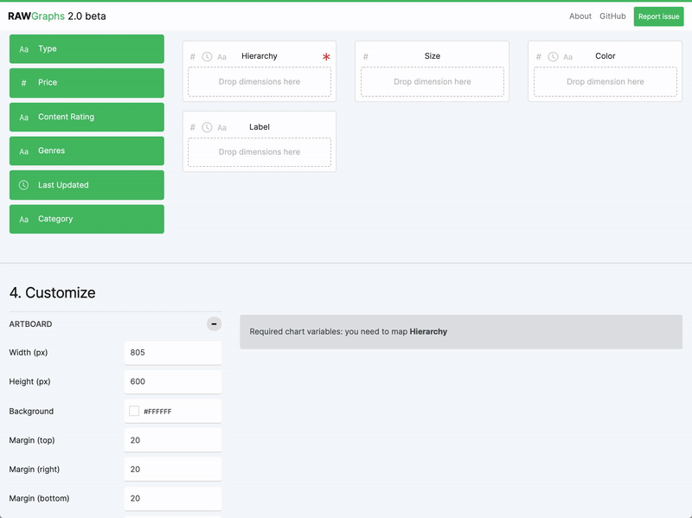
Task: Click the Size card title
Action: [432, 56]
